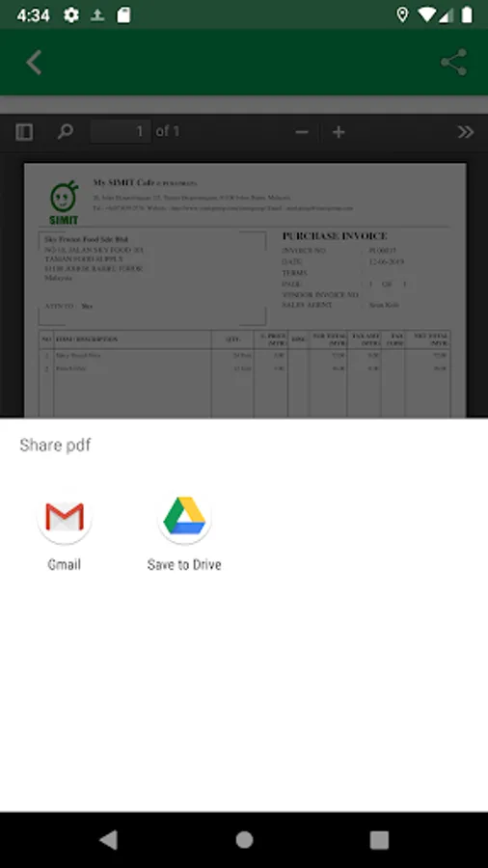Viewport: 488px width, 868px height.
Task: Tap the PURCHASE INVOICE heading
Action: tap(335, 236)
